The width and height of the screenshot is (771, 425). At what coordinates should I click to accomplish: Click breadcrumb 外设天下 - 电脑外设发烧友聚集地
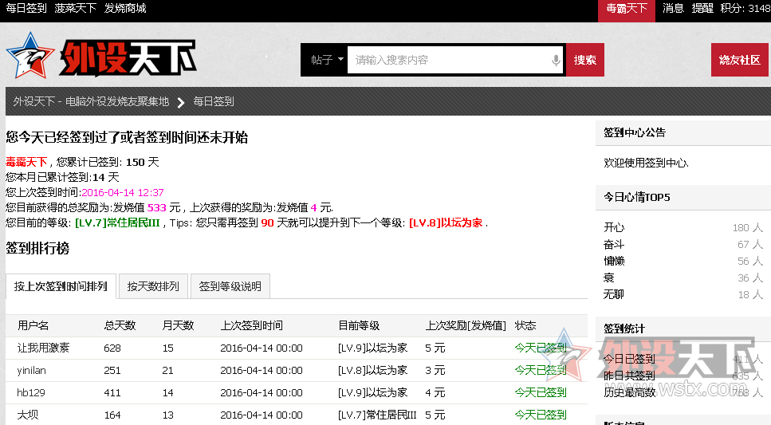tap(91, 101)
